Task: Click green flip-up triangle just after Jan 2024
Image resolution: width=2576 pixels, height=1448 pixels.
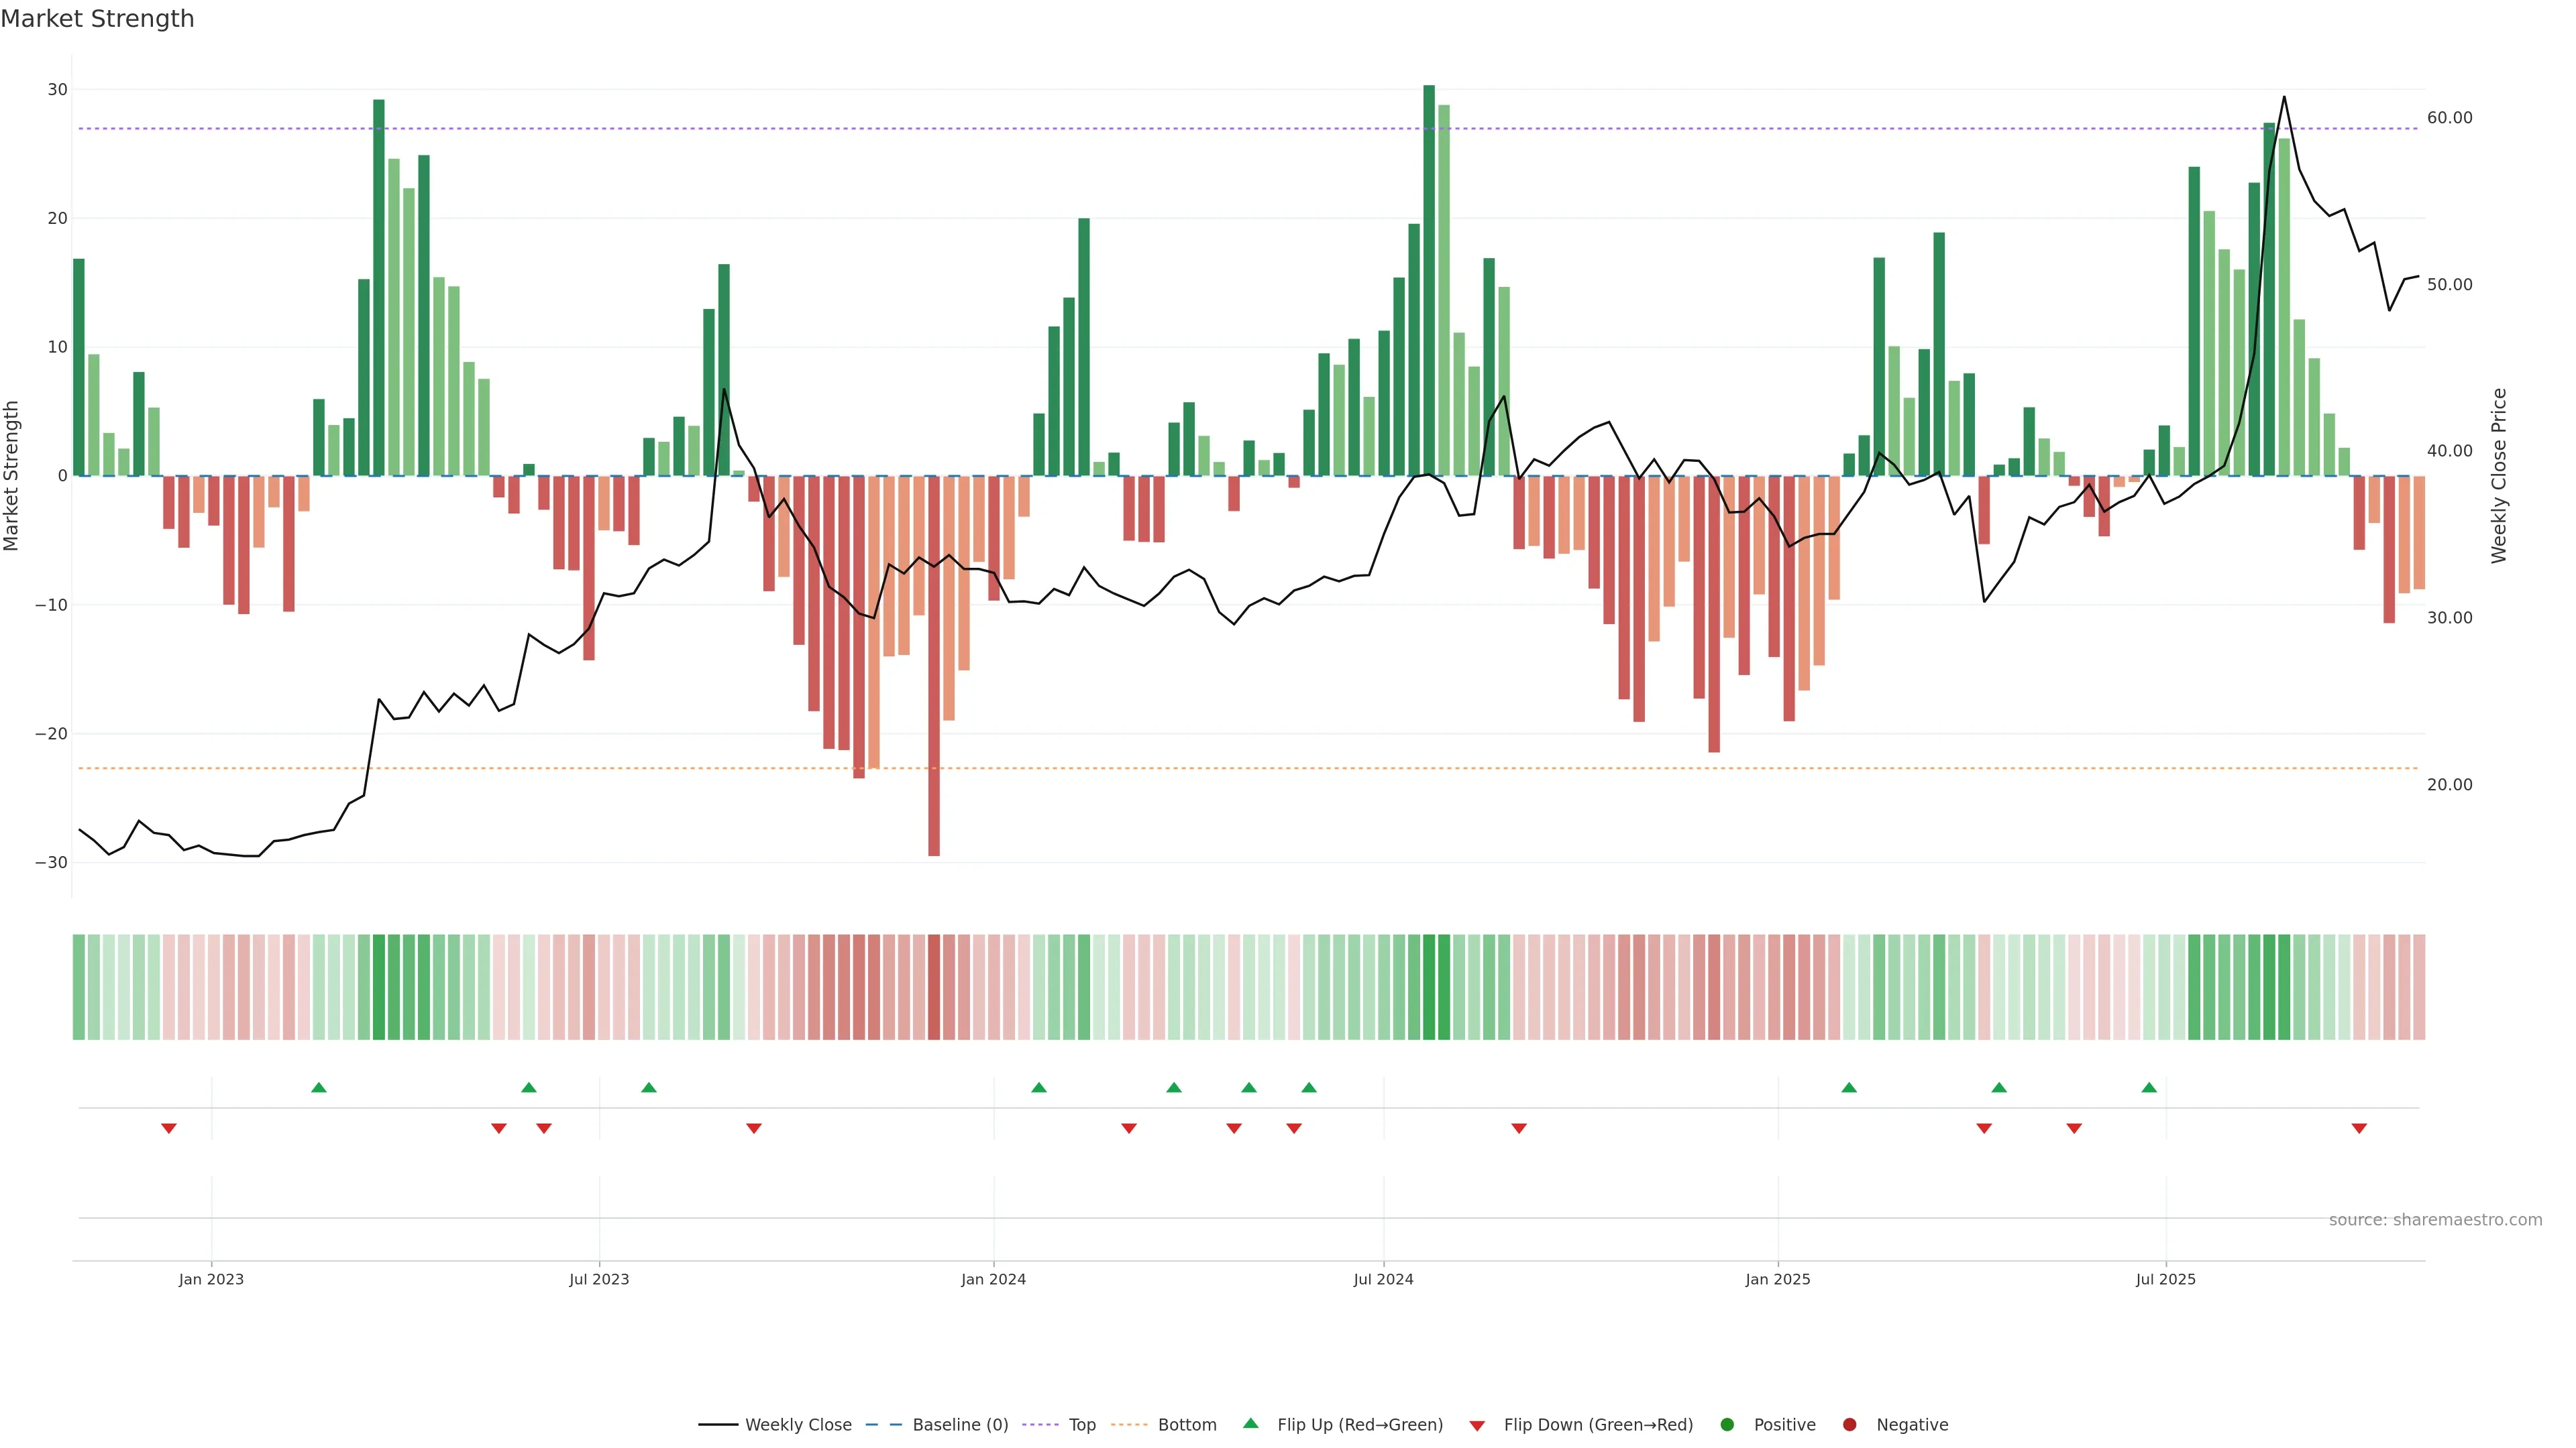Action: pyautogui.click(x=1039, y=1087)
